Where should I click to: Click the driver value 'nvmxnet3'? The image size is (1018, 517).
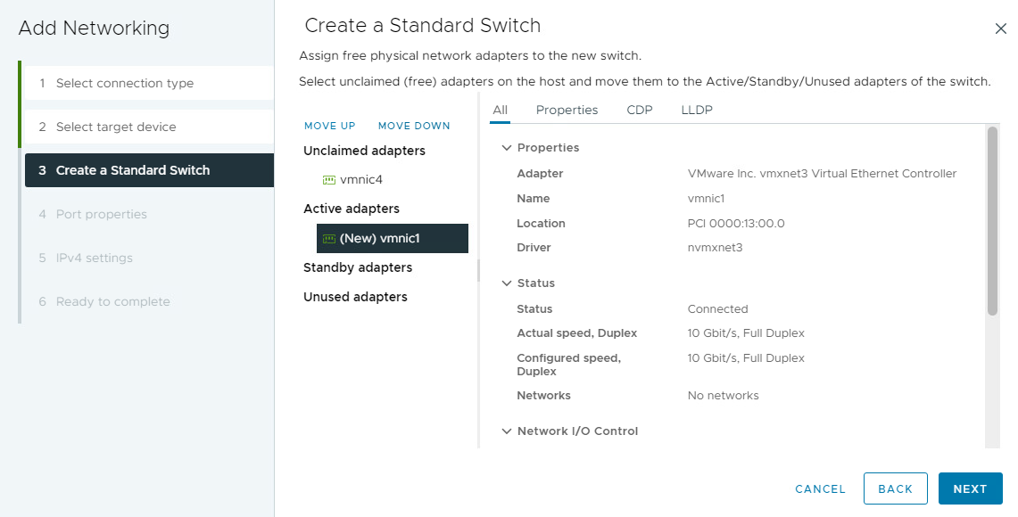(x=715, y=247)
